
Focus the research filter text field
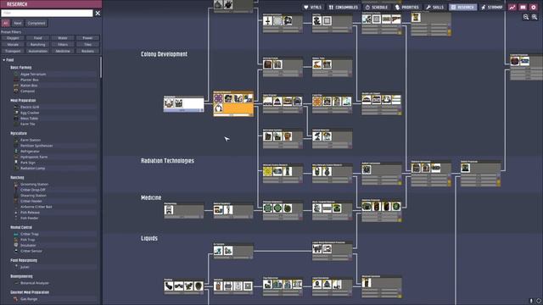pyautogui.click(x=47, y=14)
